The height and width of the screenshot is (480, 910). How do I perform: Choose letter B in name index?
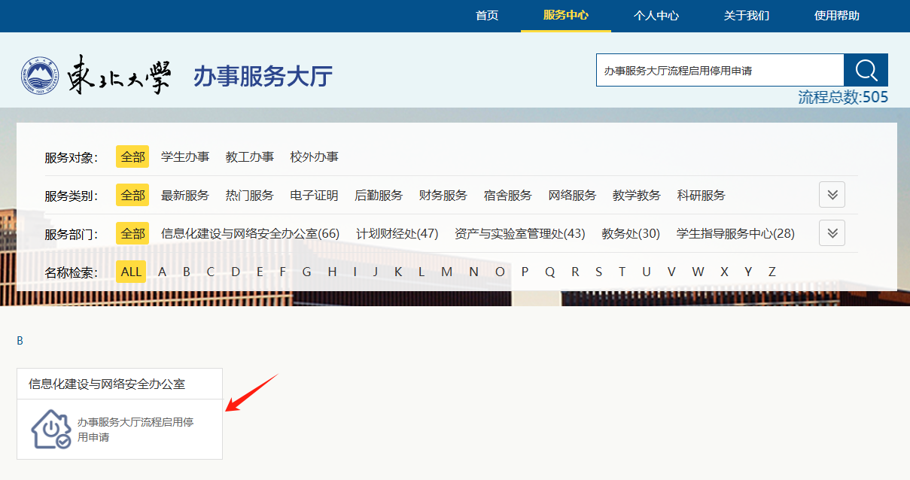(x=186, y=272)
